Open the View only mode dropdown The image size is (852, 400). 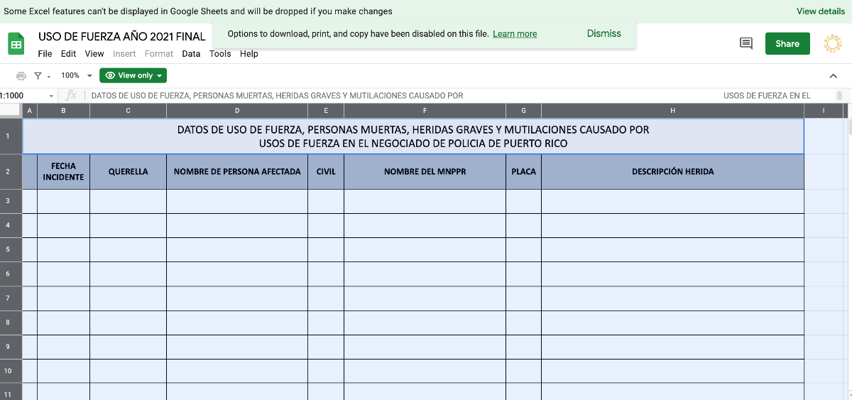tap(133, 75)
